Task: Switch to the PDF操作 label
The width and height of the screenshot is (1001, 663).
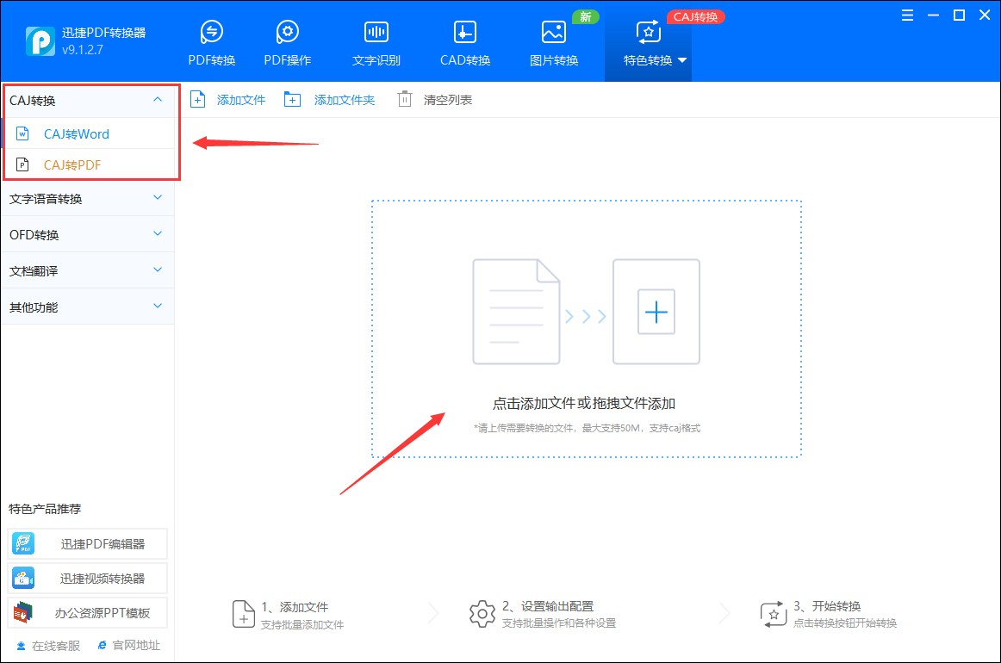Action: (288, 60)
